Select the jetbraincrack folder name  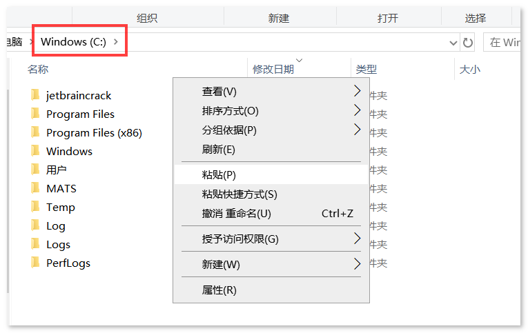[x=79, y=96]
